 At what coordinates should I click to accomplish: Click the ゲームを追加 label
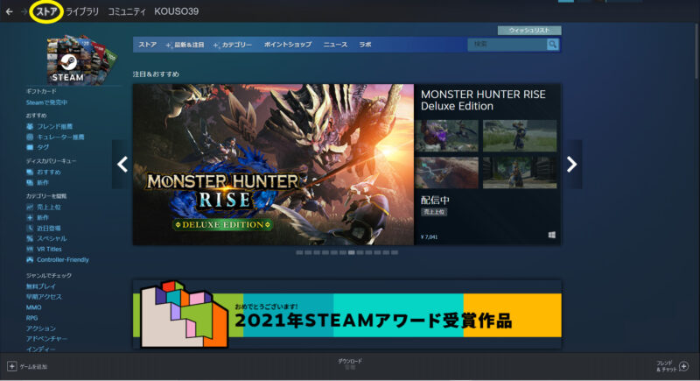point(33,367)
